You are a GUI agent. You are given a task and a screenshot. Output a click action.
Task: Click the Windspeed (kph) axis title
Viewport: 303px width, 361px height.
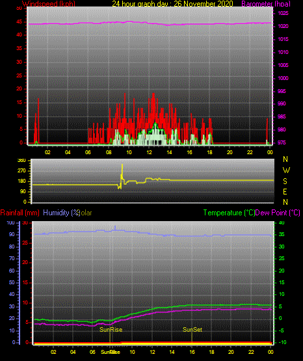coord(49,3)
